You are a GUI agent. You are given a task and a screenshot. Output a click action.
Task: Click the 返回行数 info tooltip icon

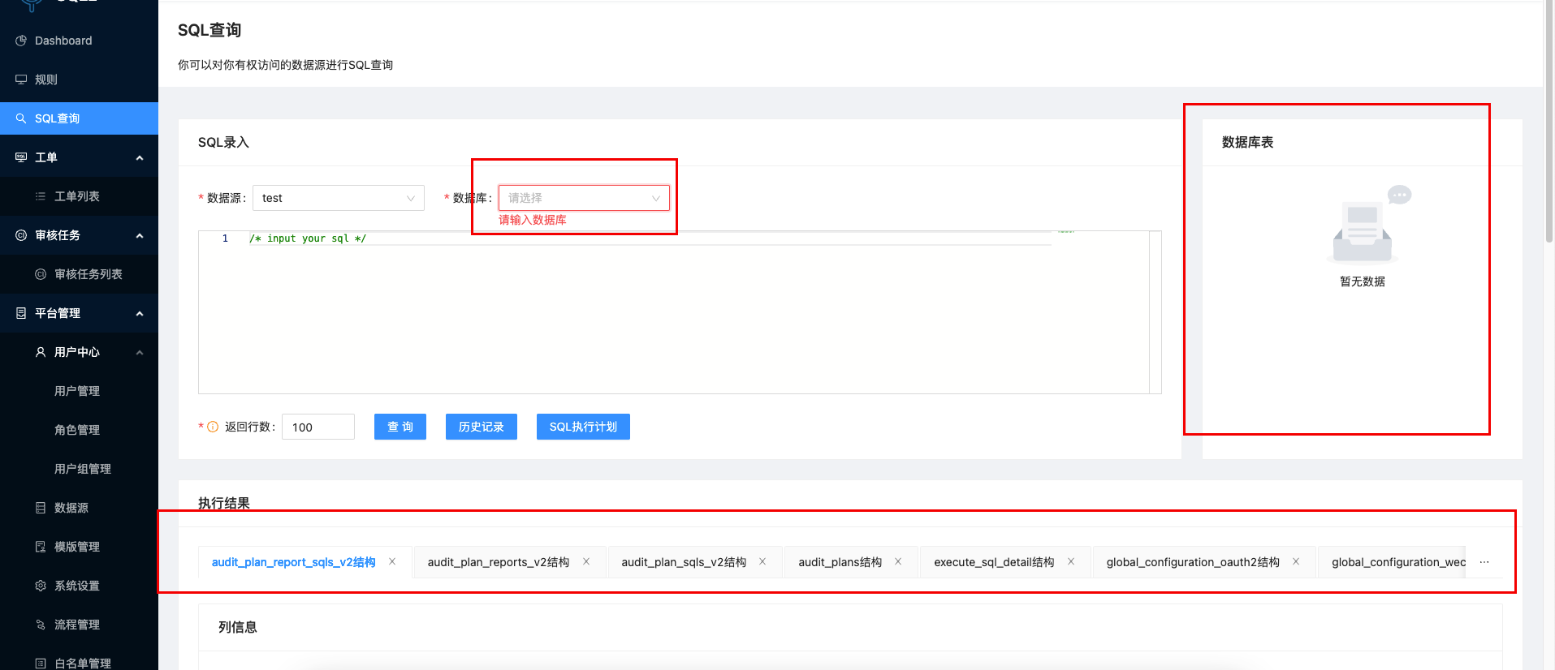click(213, 427)
